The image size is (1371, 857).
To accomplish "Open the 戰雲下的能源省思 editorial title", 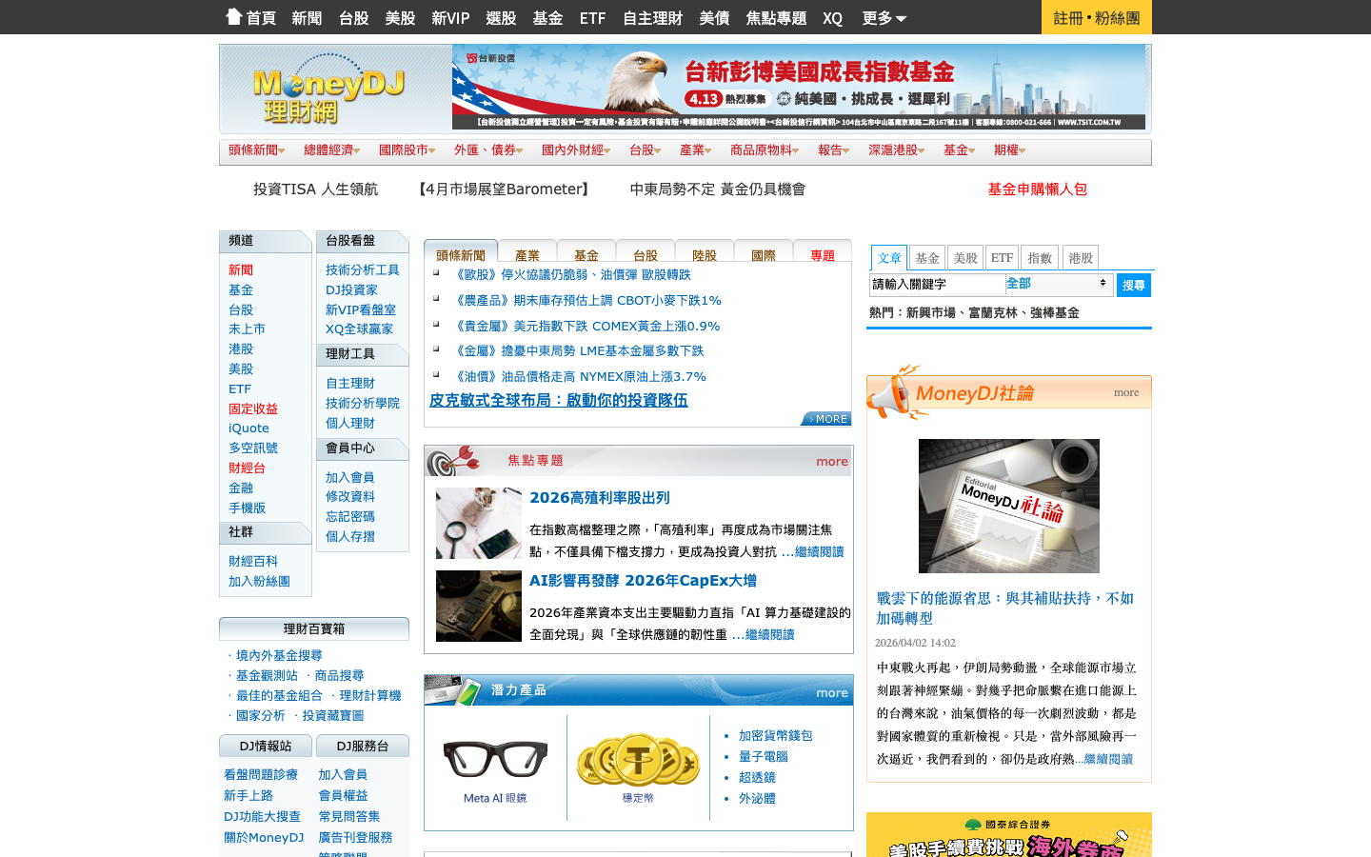I will [1005, 608].
